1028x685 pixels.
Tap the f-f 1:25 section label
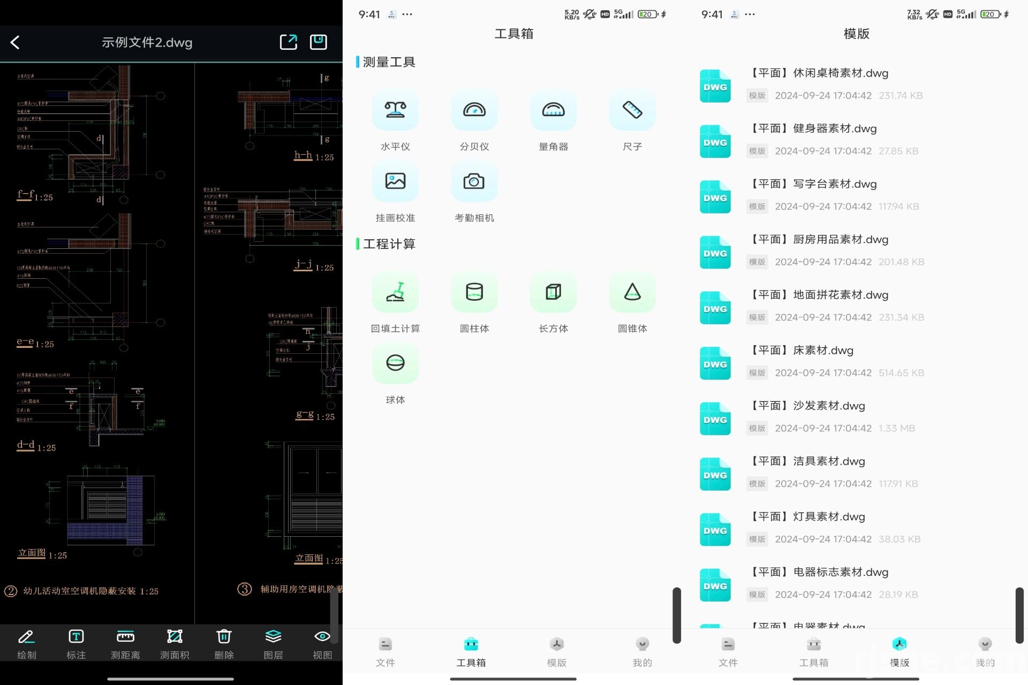[35, 196]
